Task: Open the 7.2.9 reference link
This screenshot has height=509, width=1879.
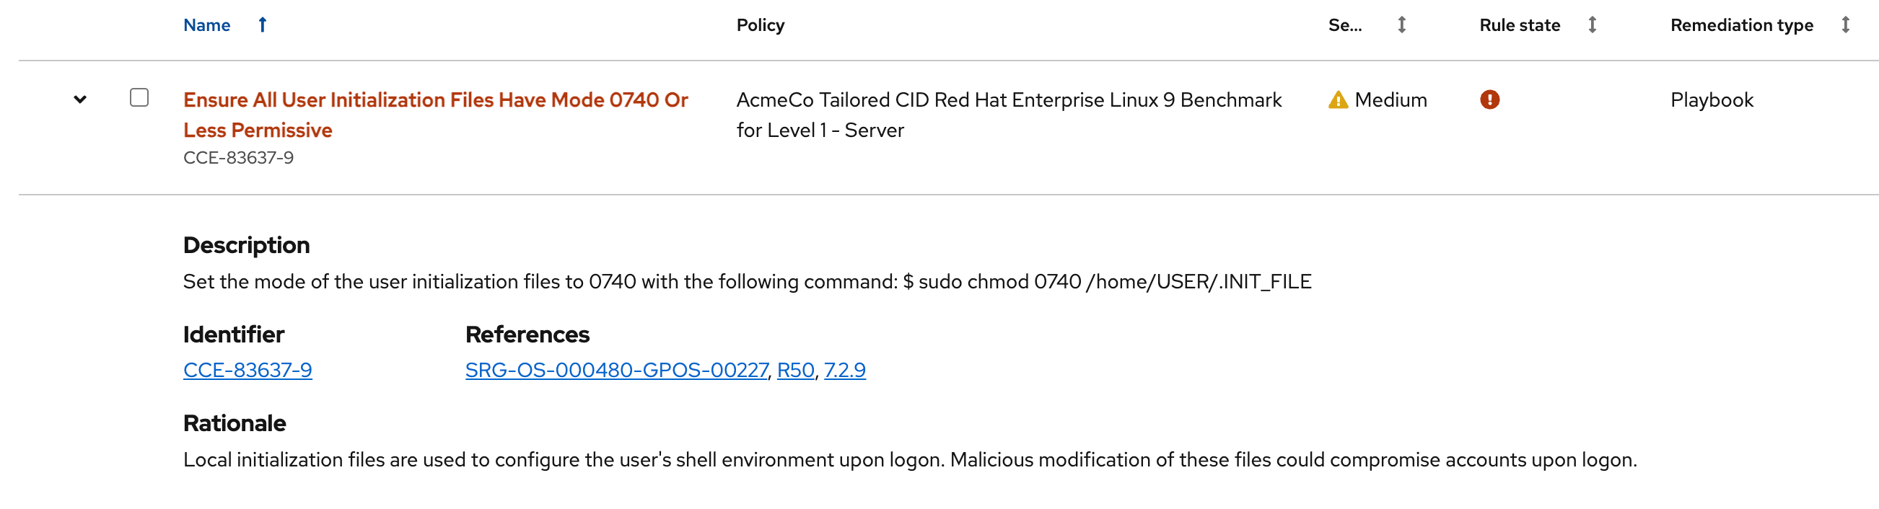Action: 844,371
